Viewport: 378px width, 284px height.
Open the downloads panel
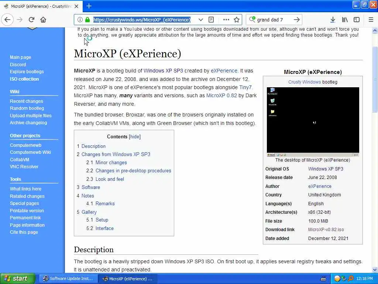tap(333, 20)
